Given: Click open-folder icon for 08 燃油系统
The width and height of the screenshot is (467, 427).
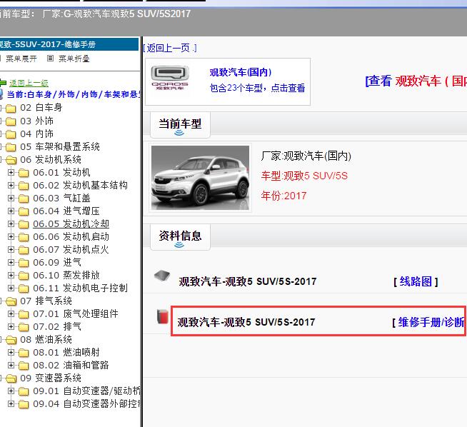Looking at the screenshot, I should click(x=11, y=340).
